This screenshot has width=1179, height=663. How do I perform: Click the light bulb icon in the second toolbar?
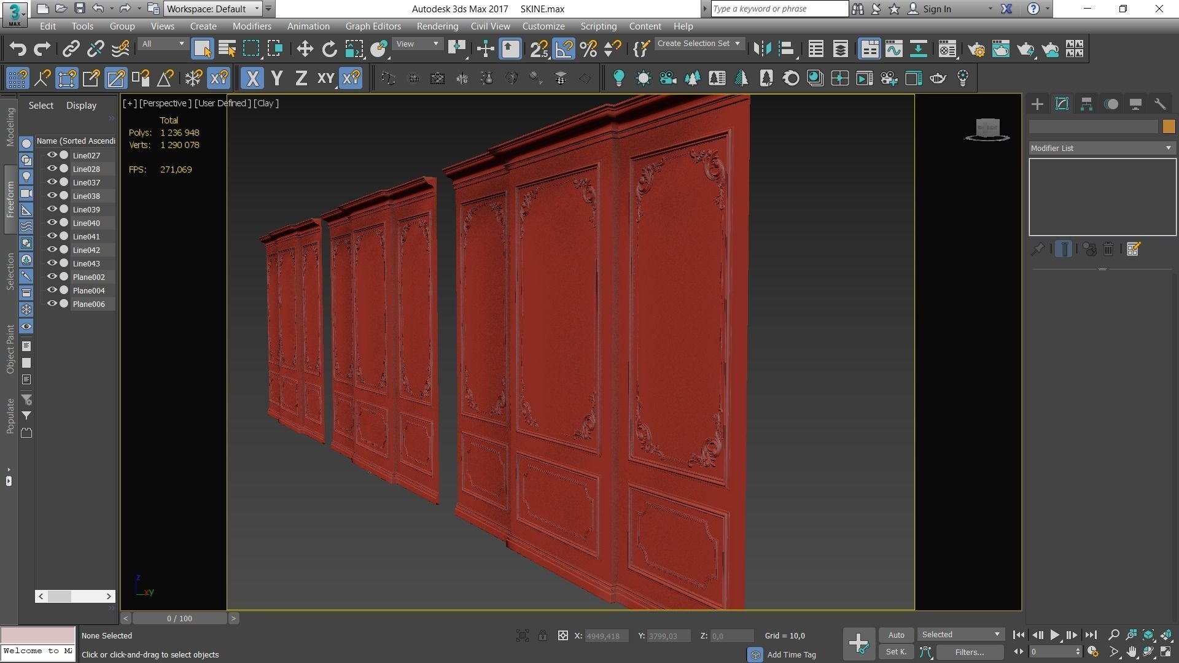click(619, 79)
